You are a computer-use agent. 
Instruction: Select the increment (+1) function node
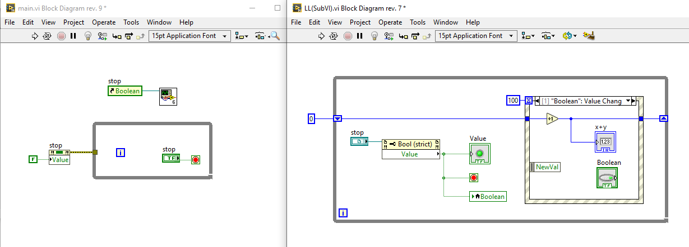[x=552, y=118]
